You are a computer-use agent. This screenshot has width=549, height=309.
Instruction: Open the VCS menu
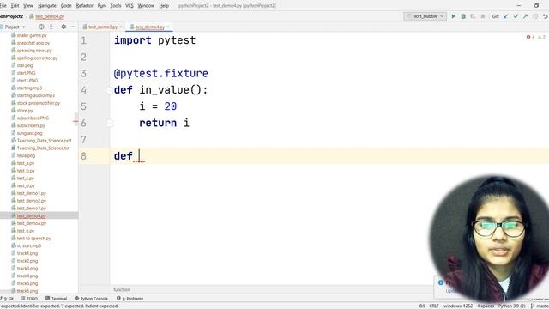(x=130, y=6)
